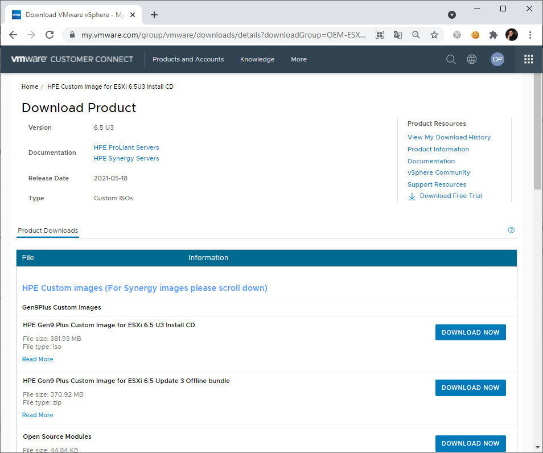This screenshot has height=453, width=543.
Task: Click the VMware Customer Connect search icon
Action: pos(451,59)
